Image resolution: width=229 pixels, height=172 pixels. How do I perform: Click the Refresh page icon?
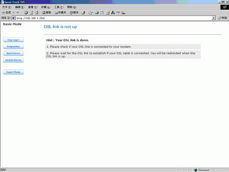[31, 12]
